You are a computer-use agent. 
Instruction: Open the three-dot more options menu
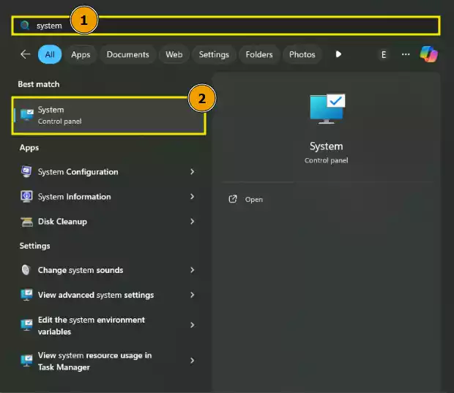tap(406, 54)
